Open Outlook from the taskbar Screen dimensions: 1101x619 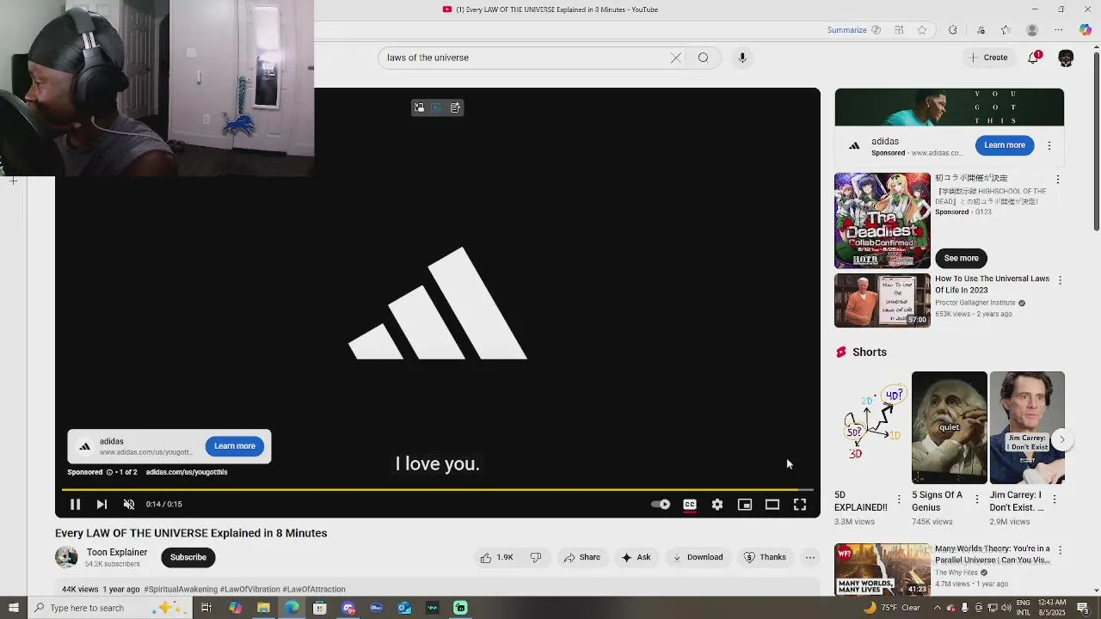(404, 608)
